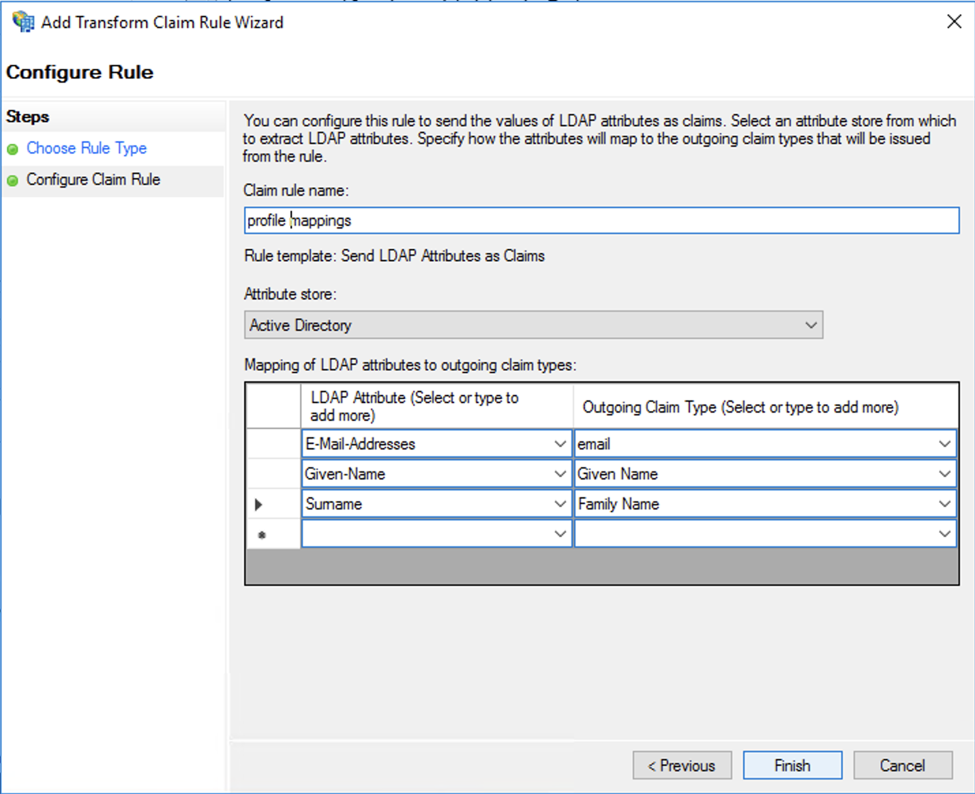Click the asterisk marker on the empty row

tap(261, 534)
